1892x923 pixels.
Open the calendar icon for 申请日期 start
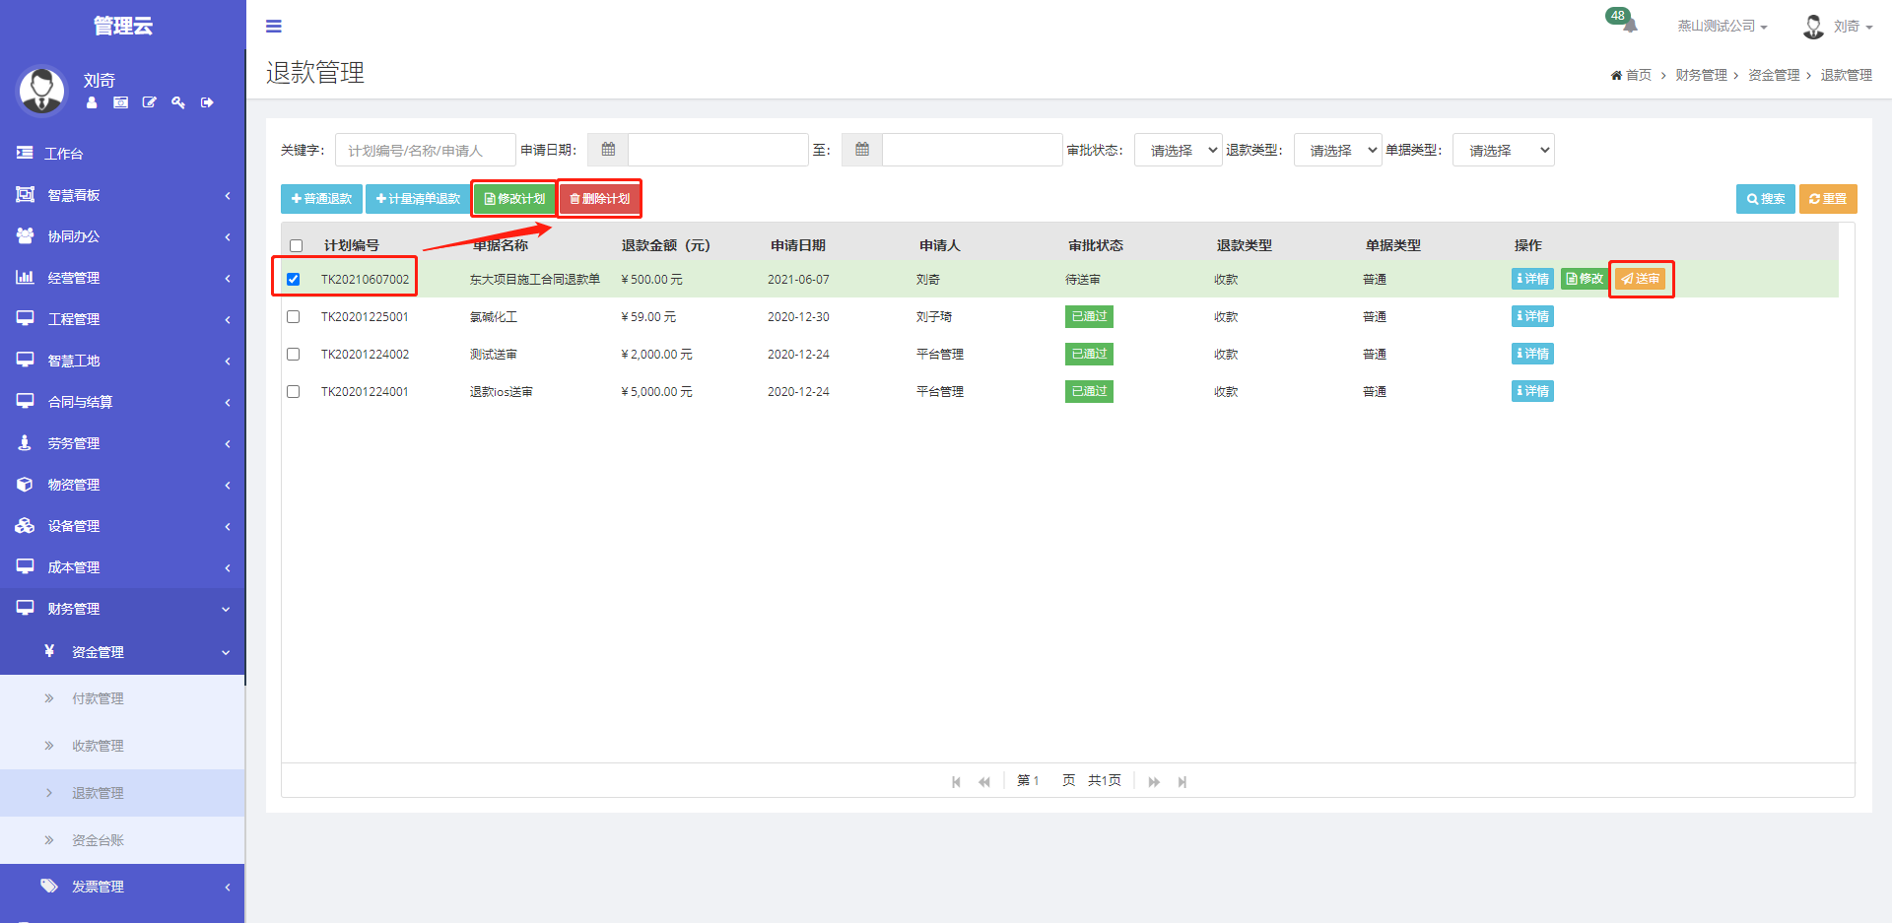tap(608, 150)
